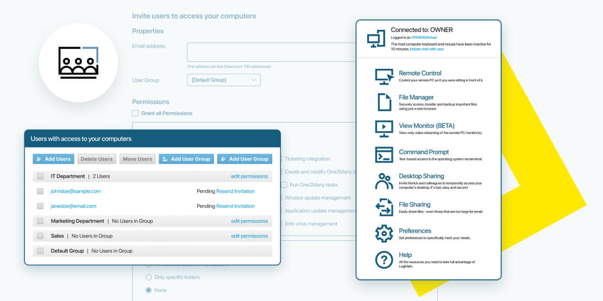The width and height of the screenshot is (603, 301).
Task: Click the user-plus icon on the Add Users button
Action: [x=39, y=159]
